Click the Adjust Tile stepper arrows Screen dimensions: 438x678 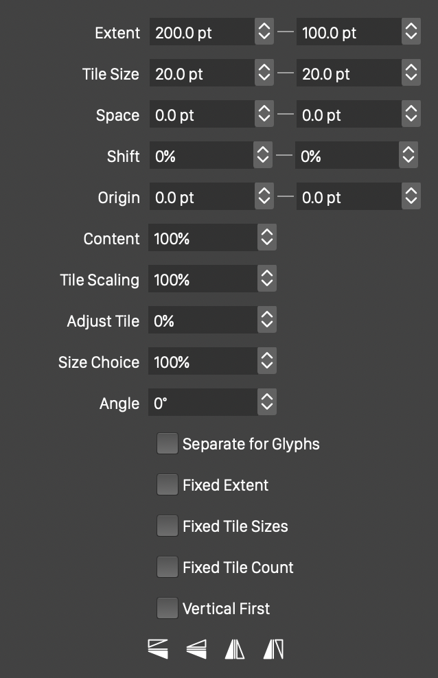tap(267, 320)
